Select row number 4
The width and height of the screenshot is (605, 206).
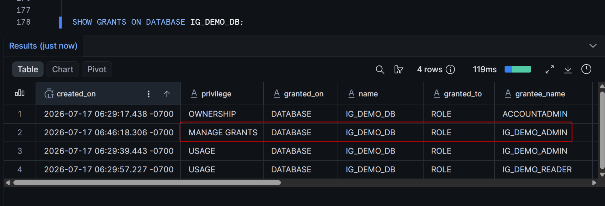(x=20, y=169)
